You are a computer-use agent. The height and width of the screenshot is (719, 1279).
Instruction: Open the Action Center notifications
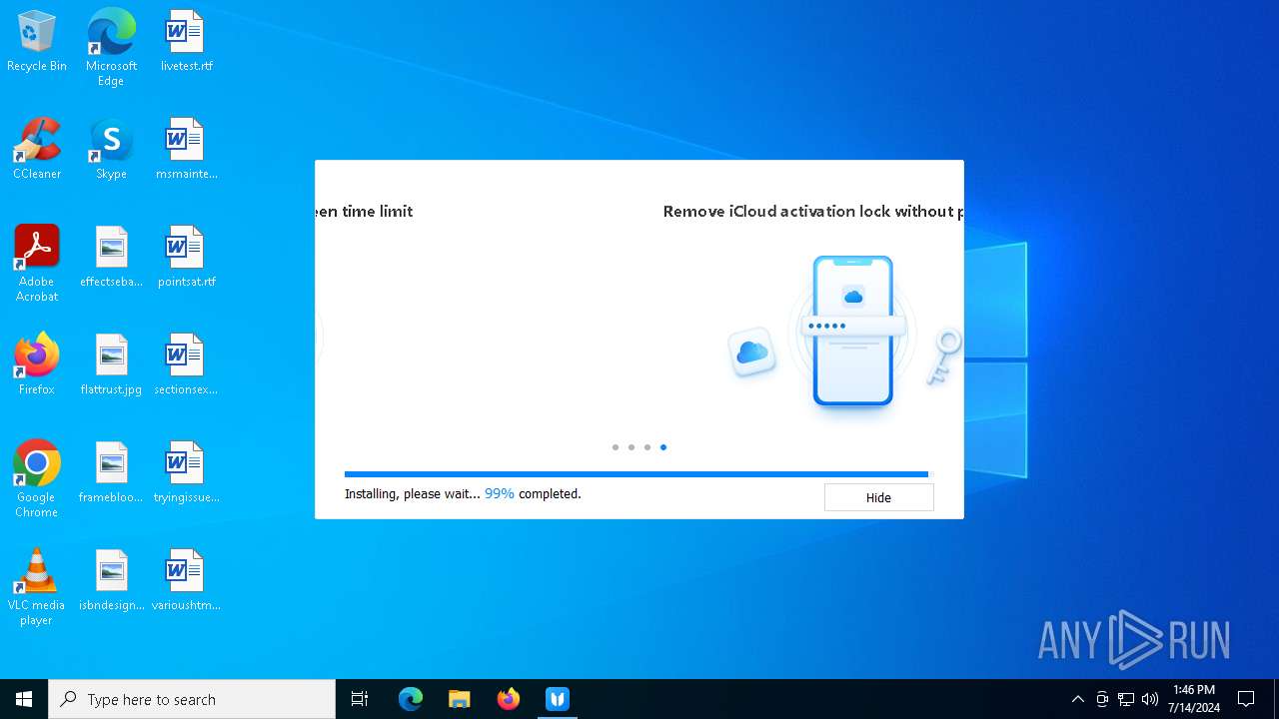point(1246,699)
